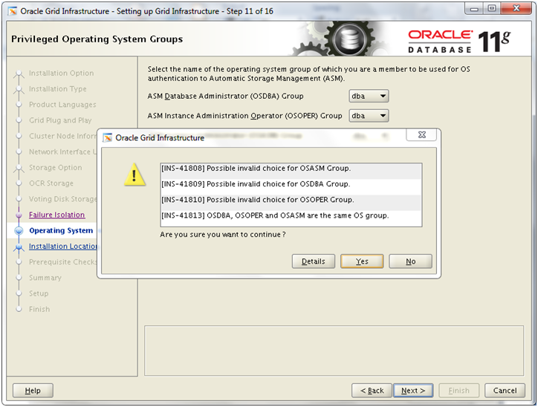Open Details of the warning messages

[314, 261]
